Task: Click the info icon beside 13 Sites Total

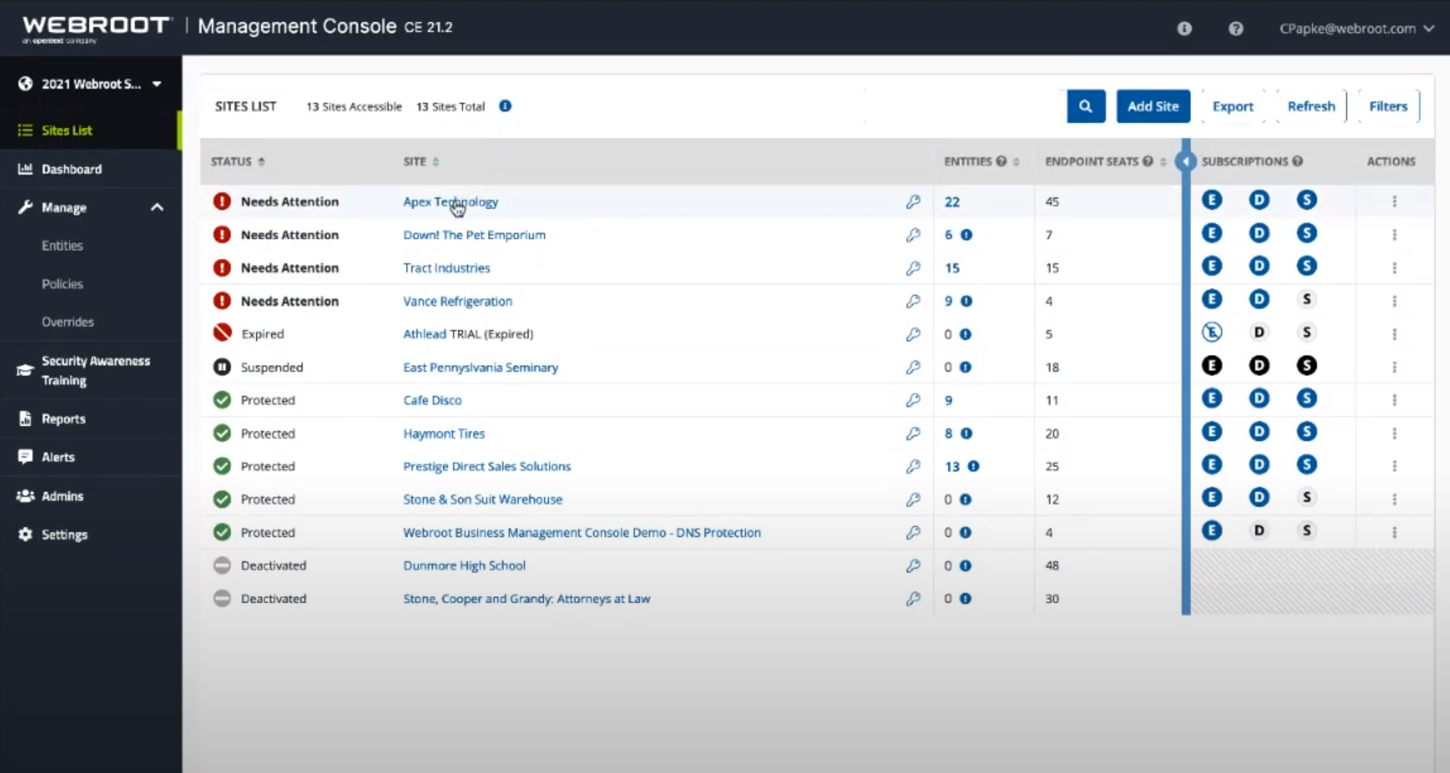Action: [x=505, y=106]
